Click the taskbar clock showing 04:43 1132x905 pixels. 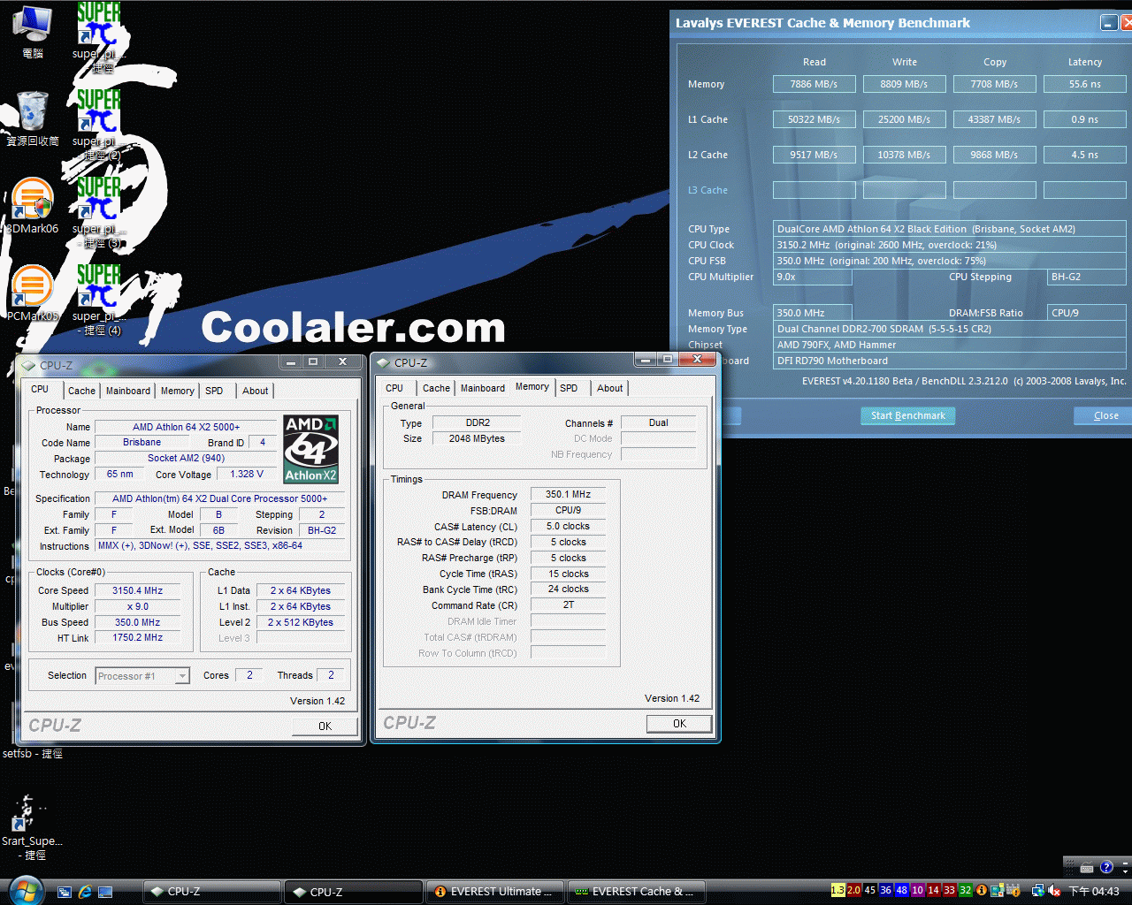[x=1094, y=892]
